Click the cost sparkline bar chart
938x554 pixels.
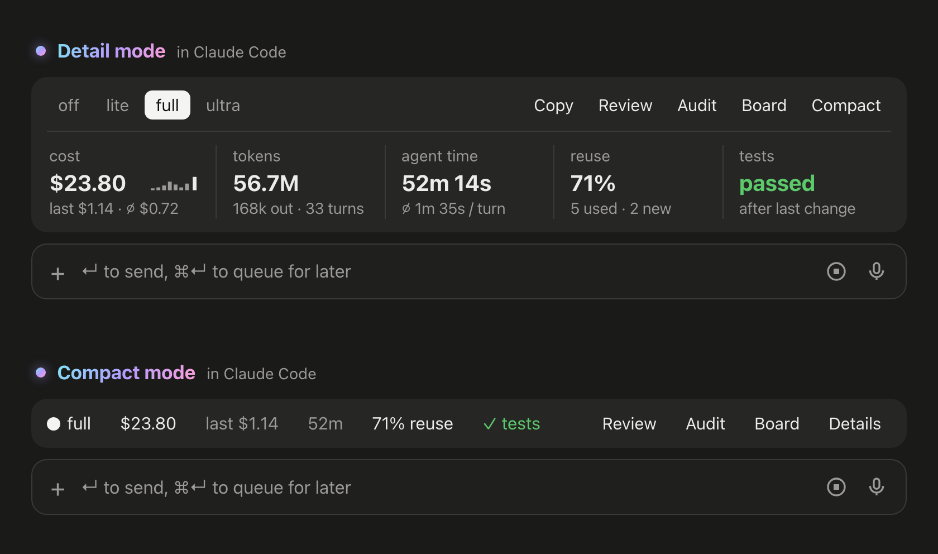[174, 184]
